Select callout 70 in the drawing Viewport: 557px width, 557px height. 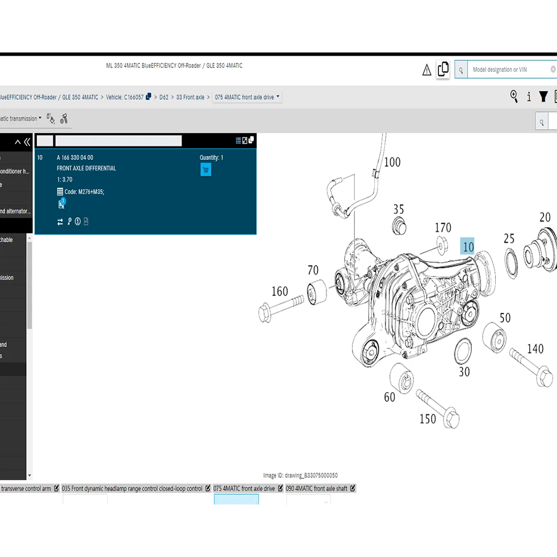313,270
